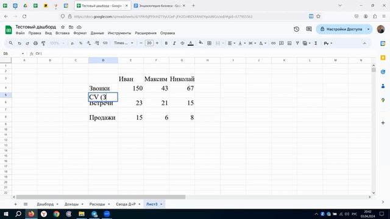Collapse the toolbar with chevron
The width and height of the screenshot is (390, 219).
click(364, 43)
